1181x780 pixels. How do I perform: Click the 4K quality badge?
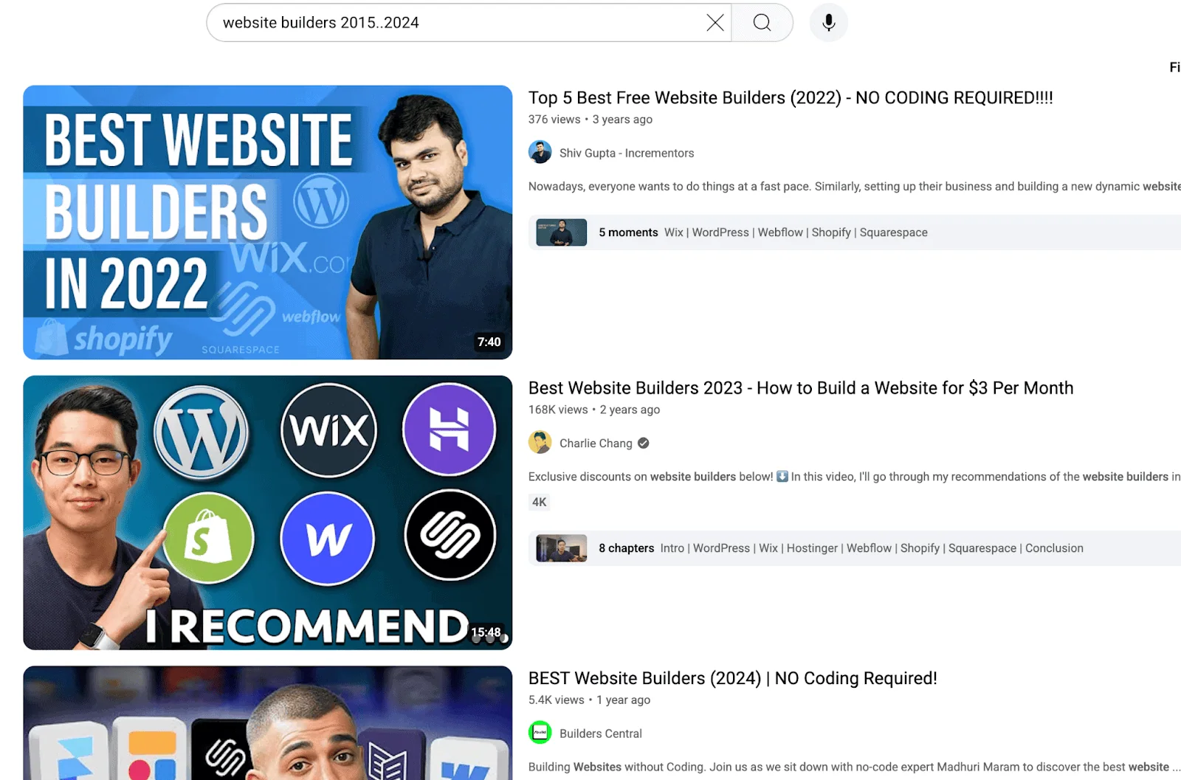pos(540,503)
